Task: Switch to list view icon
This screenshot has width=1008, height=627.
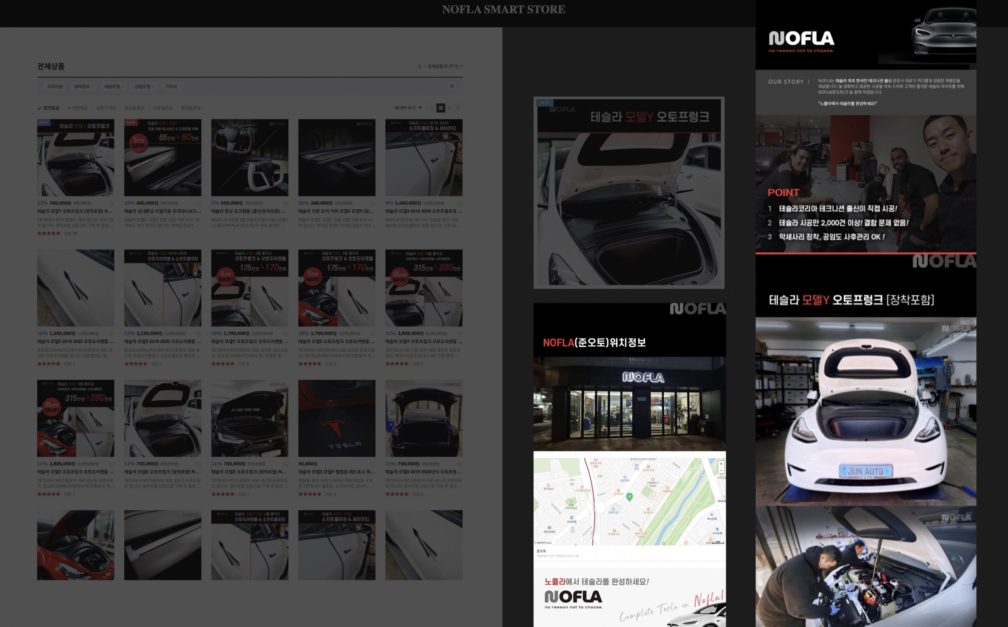Action: [x=432, y=108]
